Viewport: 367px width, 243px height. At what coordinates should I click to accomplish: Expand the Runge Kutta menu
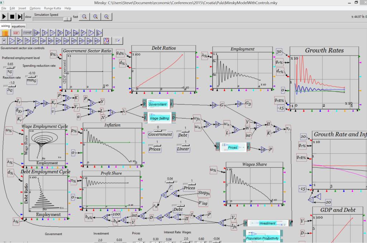tap(52, 8)
